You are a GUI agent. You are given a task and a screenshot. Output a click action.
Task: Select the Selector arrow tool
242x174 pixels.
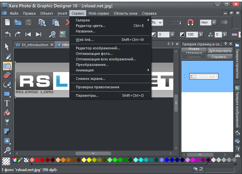click(x=7, y=47)
